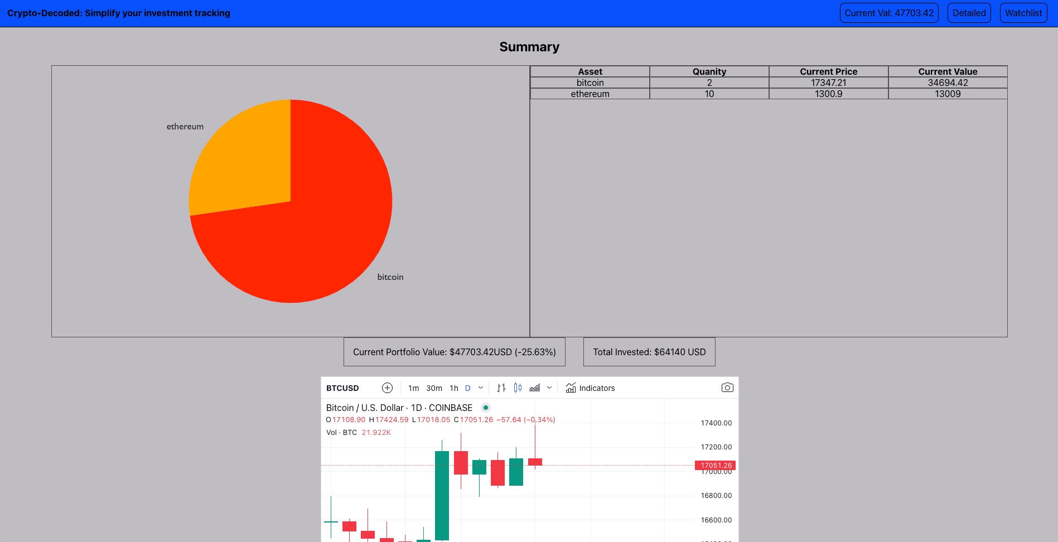
Task: Select the 1h timeframe
Action: pos(453,388)
